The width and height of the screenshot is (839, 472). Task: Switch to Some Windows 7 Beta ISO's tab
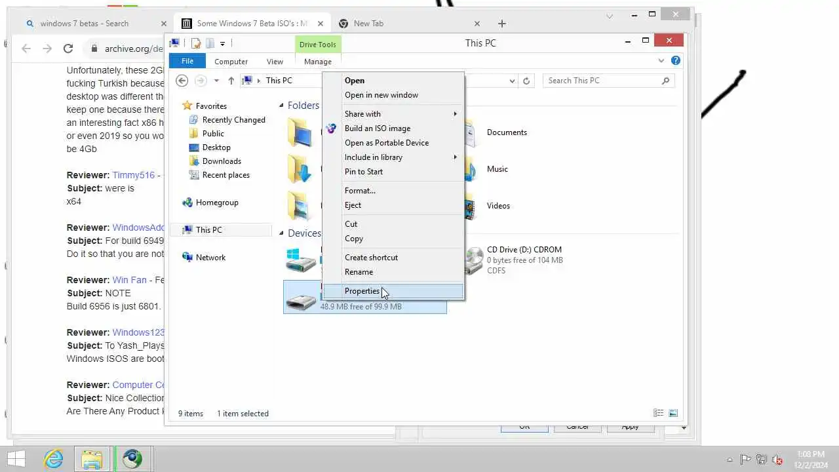coord(252,24)
